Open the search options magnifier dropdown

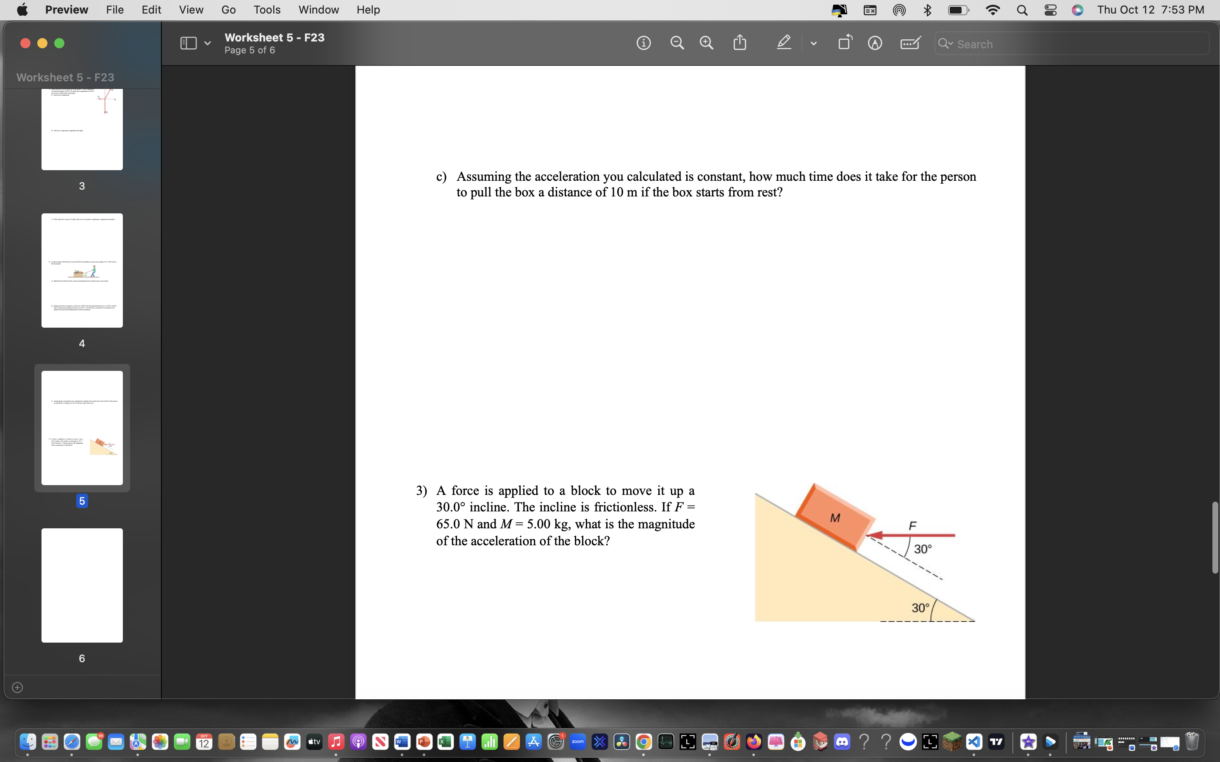pyautogui.click(x=945, y=44)
